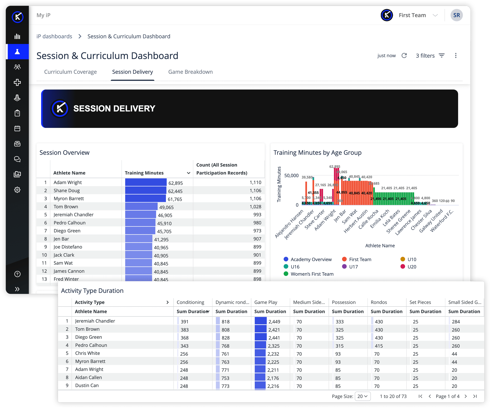The image size is (490, 408).
Task: Click the SR user avatar
Action: [x=457, y=15]
